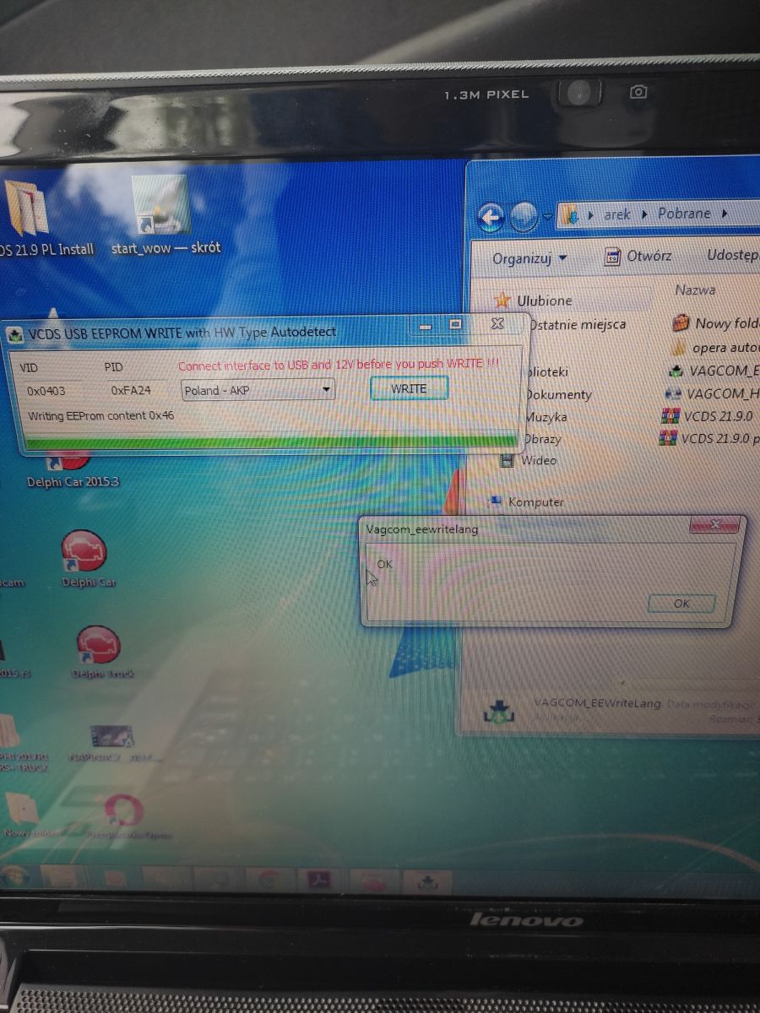Click the PID field containing 0xFA24

pyautogui.click(x=136, y=391)
